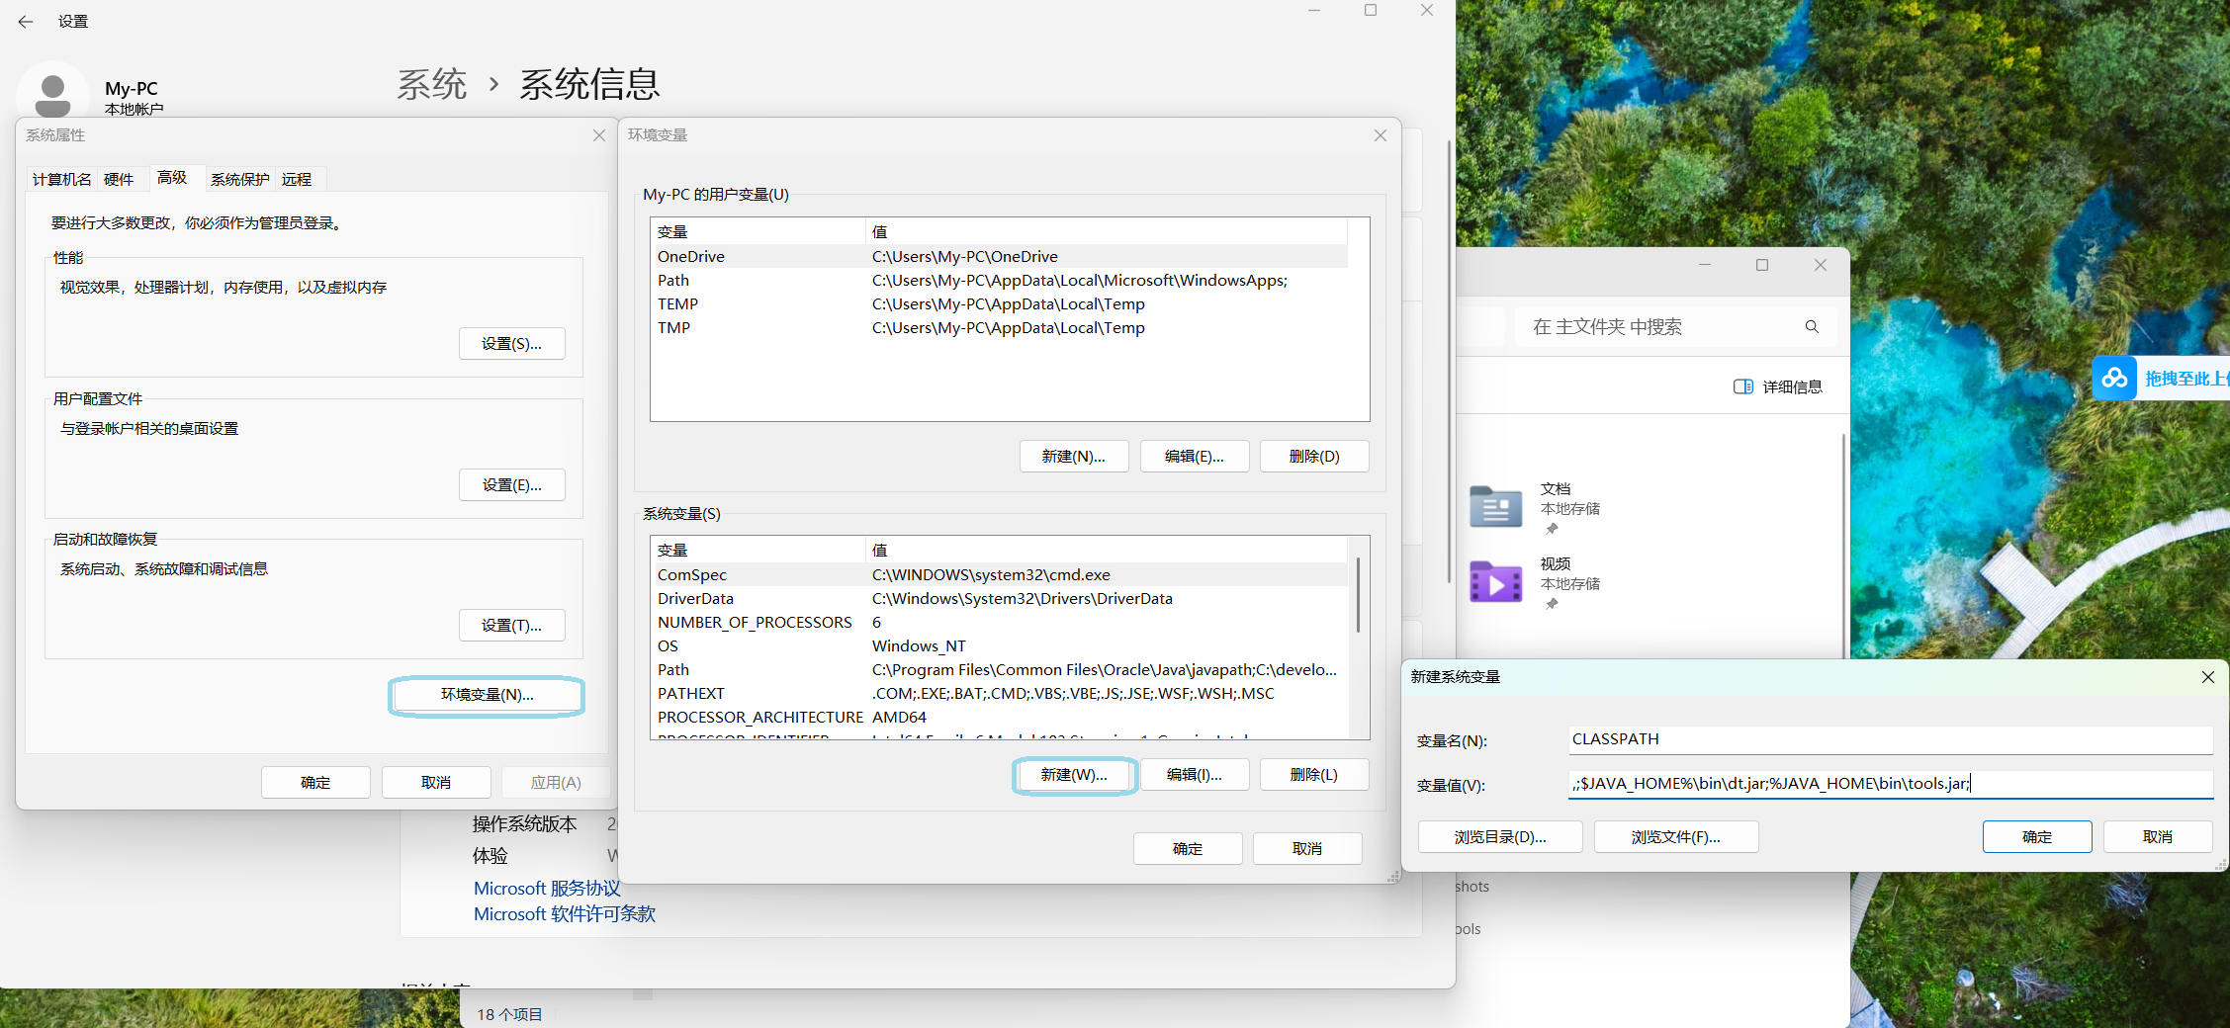Click the pin icon under 文档
The width and height of the screenshot is (2230, 1028).
pyautogui.click(x=1551, y=529)
